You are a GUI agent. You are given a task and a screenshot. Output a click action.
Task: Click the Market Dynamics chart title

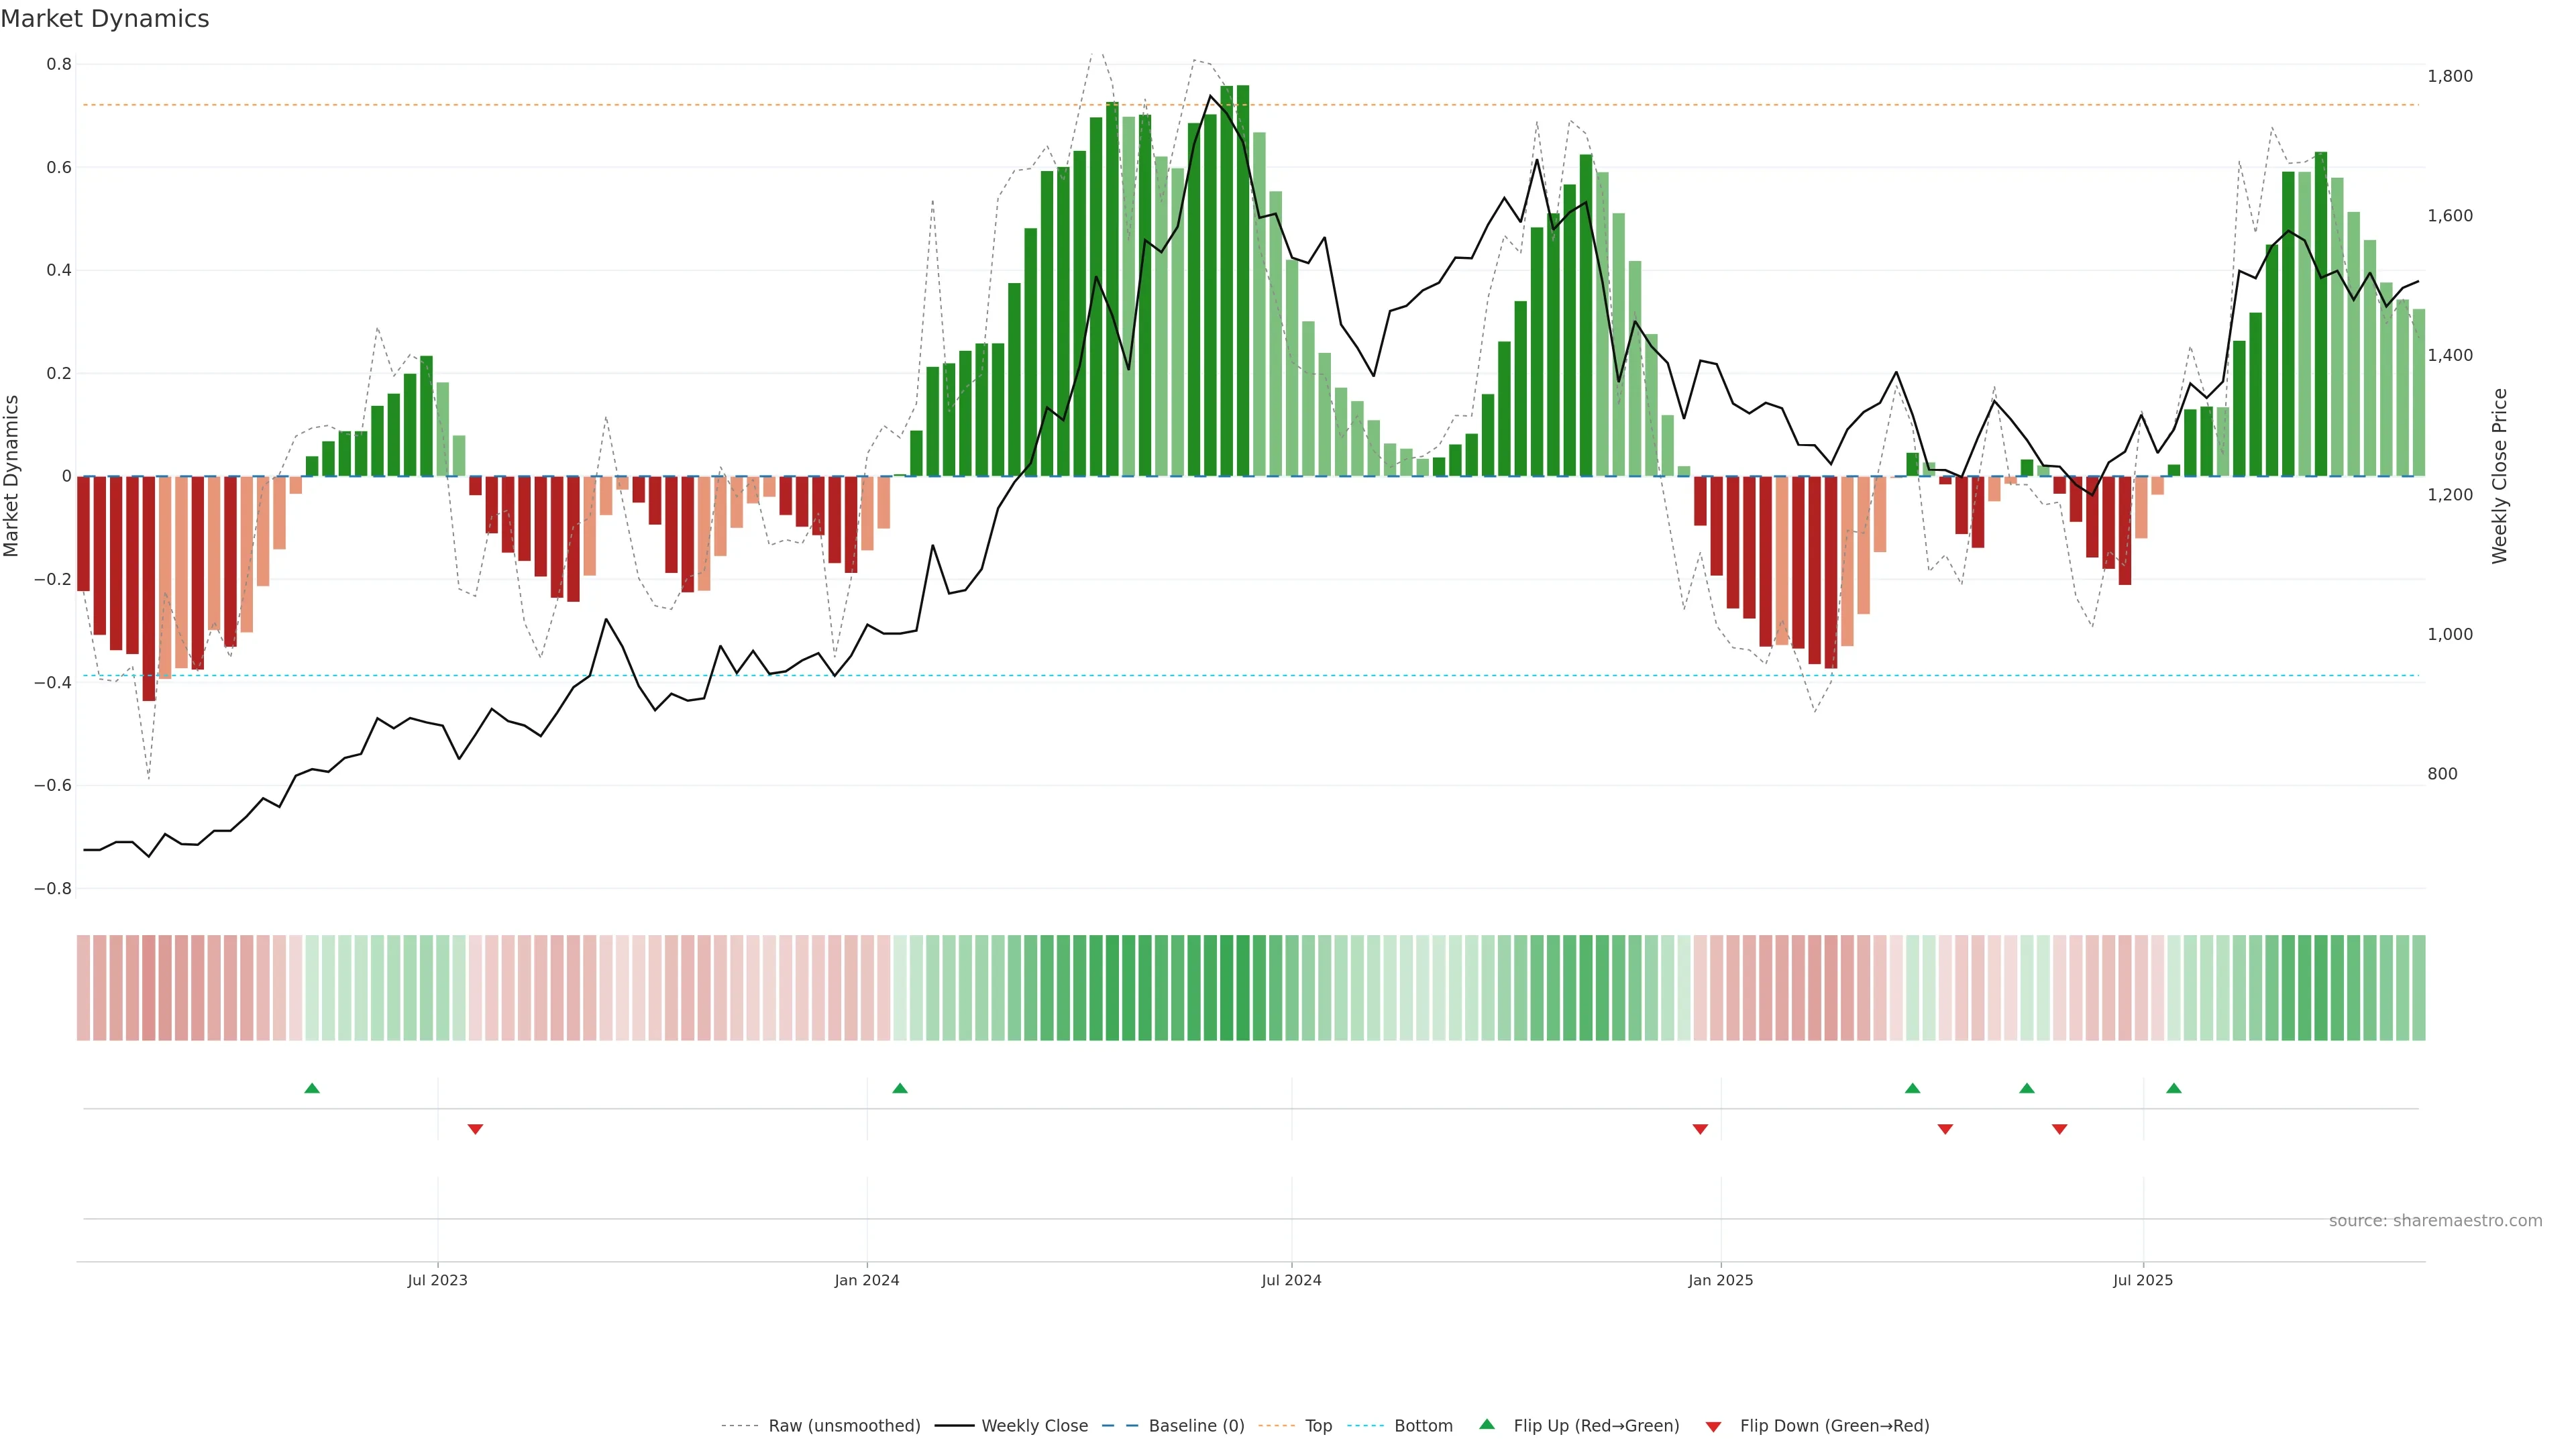coord(105,19)
